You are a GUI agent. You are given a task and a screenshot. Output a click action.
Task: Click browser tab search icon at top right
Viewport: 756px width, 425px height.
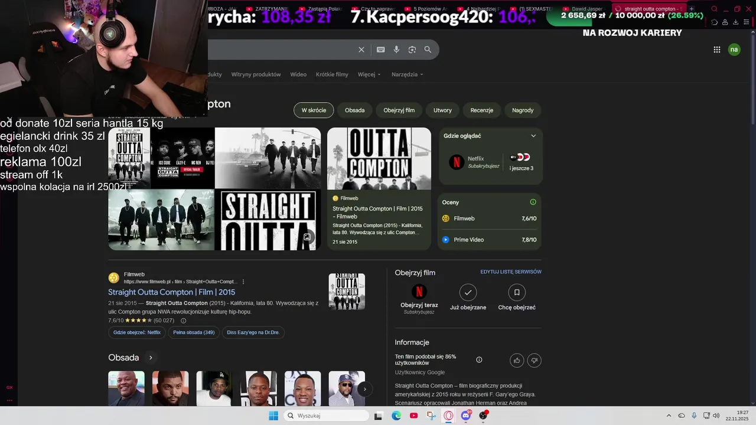point(714,9)
